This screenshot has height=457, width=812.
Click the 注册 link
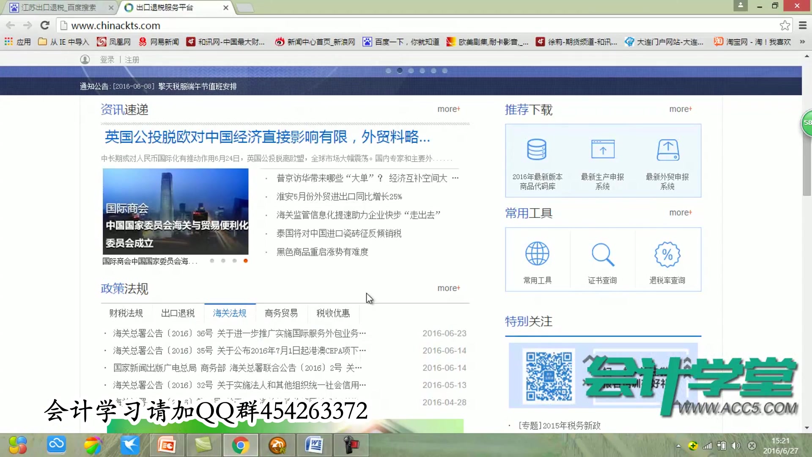tap(132, 59)
